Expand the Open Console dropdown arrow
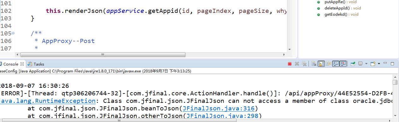Image resolution: width=399 pixels, height=122 pixels. tap(379, 64)
